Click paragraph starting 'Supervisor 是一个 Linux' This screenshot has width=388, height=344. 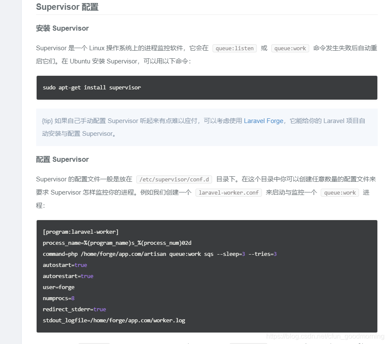coord(207,54)
